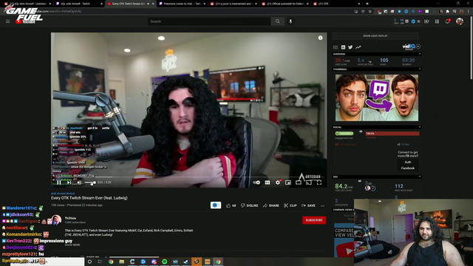Open the Share dialog
The image size is (473, 266).
[271, 205]
